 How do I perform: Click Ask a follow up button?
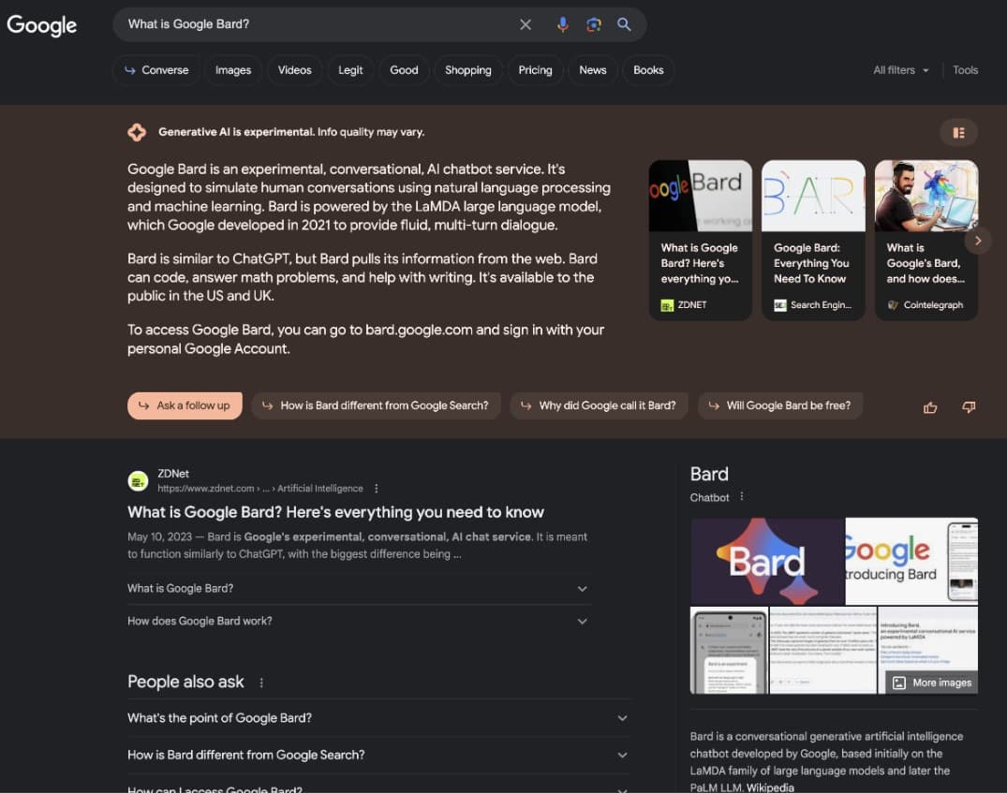(185, 405)
